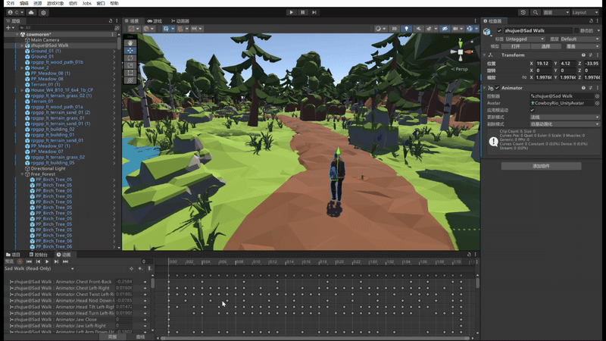The image size is (606, 341).
Task: Disable the Animator component checkbox
Action: point(496,88)
